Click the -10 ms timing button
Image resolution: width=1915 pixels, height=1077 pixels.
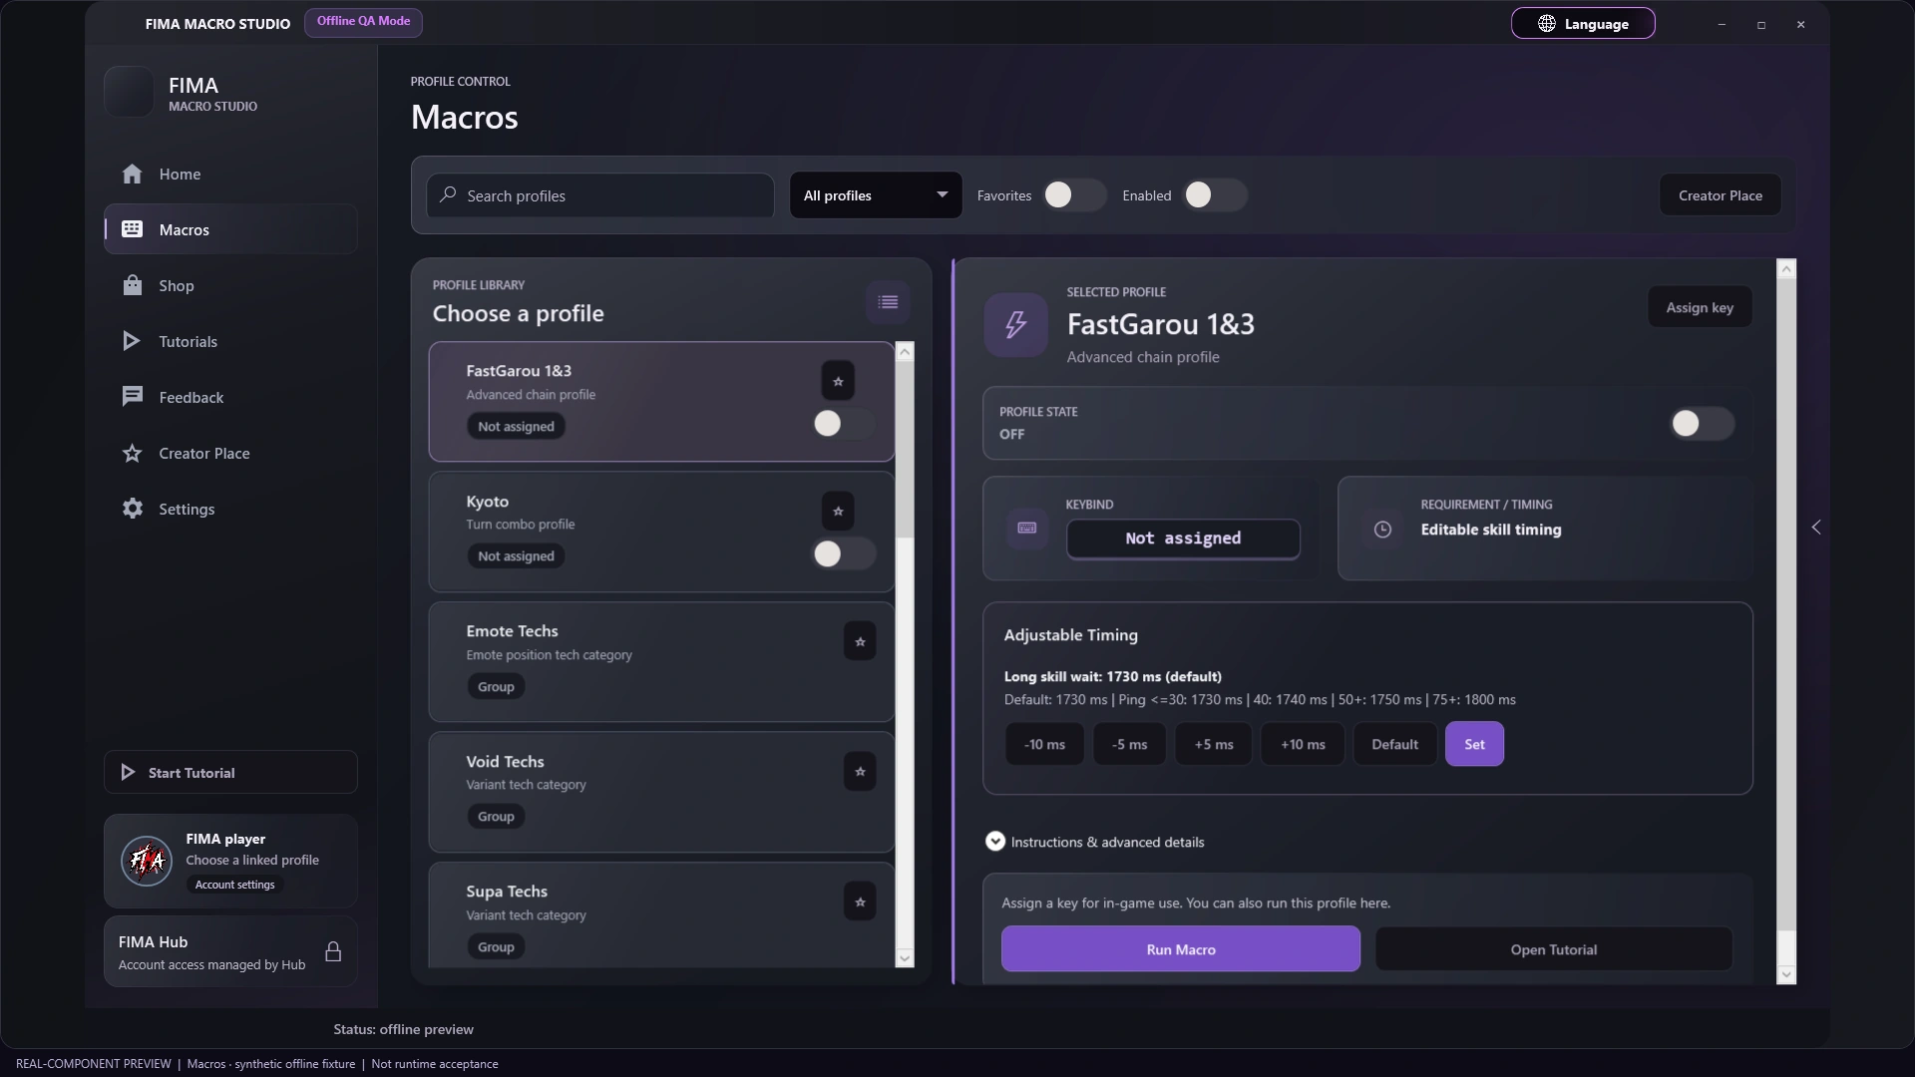[x=1044, y=744]
